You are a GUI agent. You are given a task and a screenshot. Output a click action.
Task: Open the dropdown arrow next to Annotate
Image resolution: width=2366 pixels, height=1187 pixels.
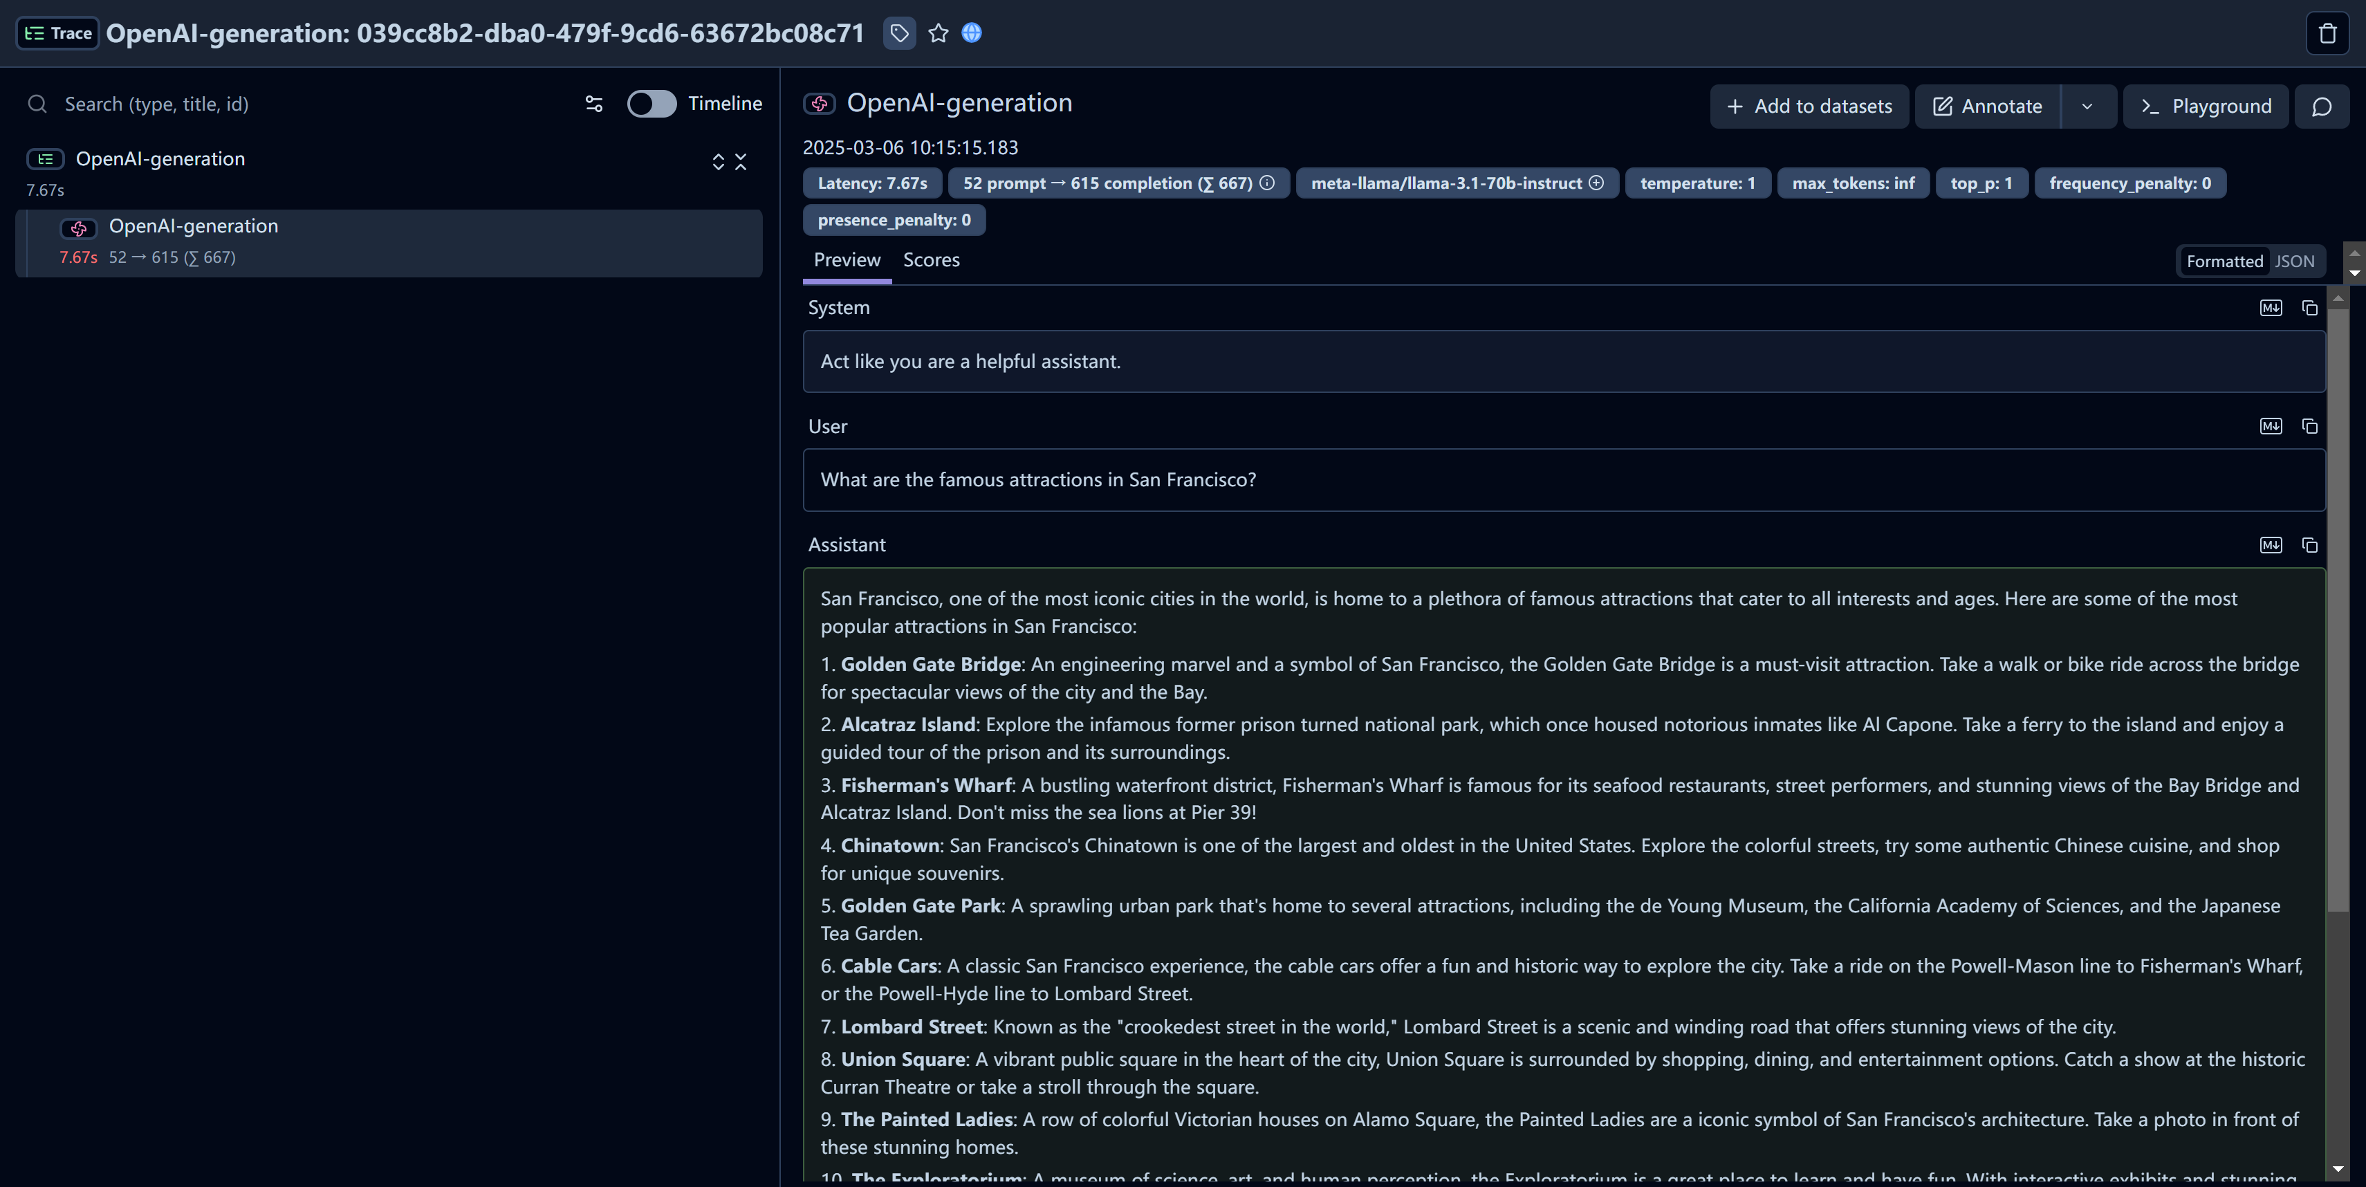(x=2088, y=107)
